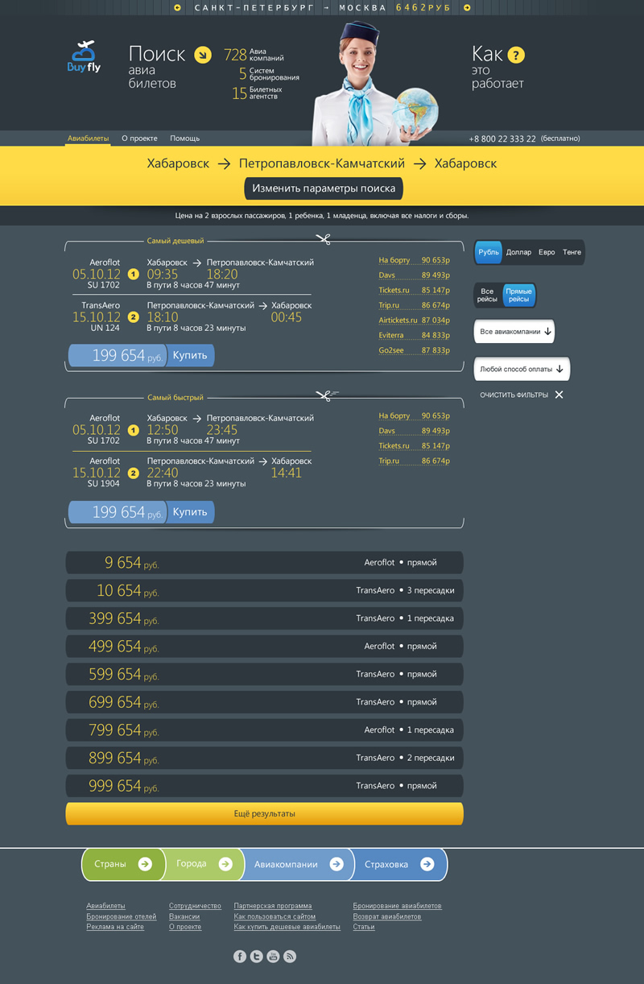Click Купить on the fastest offer
Image resolution: width=644 pixels, height=984 pixels.
pyautogui.click(x=190, y=511)
